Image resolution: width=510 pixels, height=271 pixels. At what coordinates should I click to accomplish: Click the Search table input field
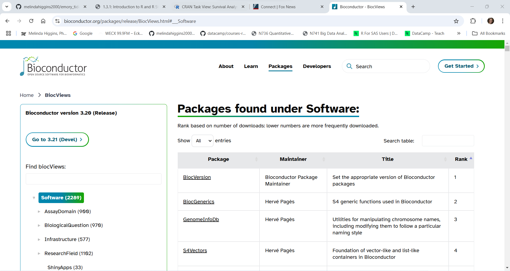pos(448,141)
